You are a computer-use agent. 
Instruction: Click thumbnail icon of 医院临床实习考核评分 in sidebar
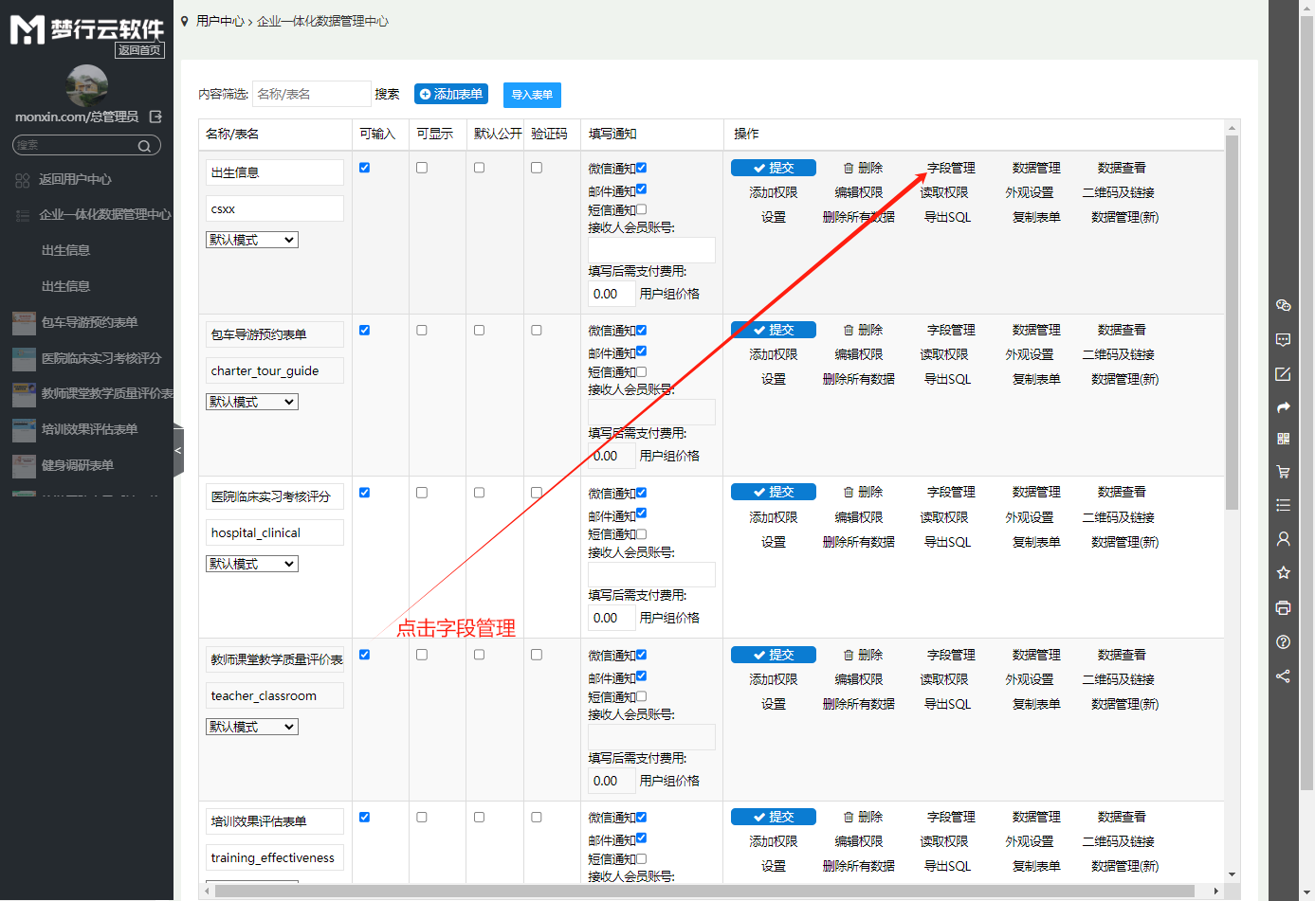24,359
